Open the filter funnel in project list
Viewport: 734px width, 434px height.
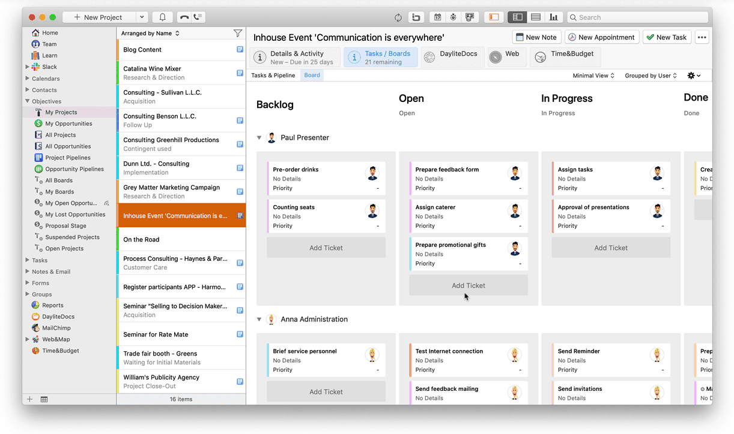(238, 34)
